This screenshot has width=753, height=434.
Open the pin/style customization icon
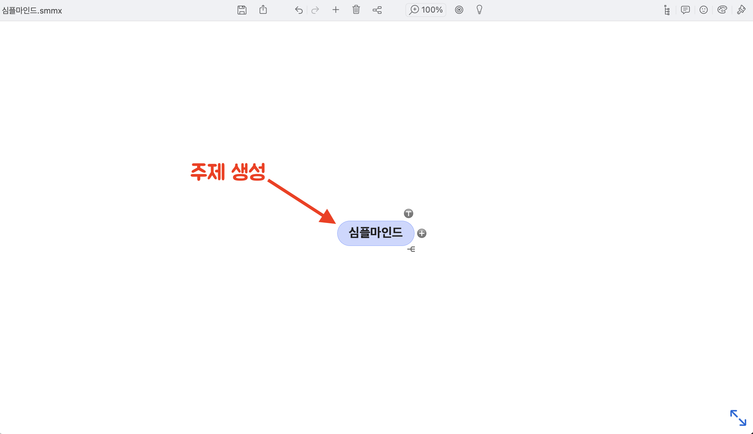point(741,10)
